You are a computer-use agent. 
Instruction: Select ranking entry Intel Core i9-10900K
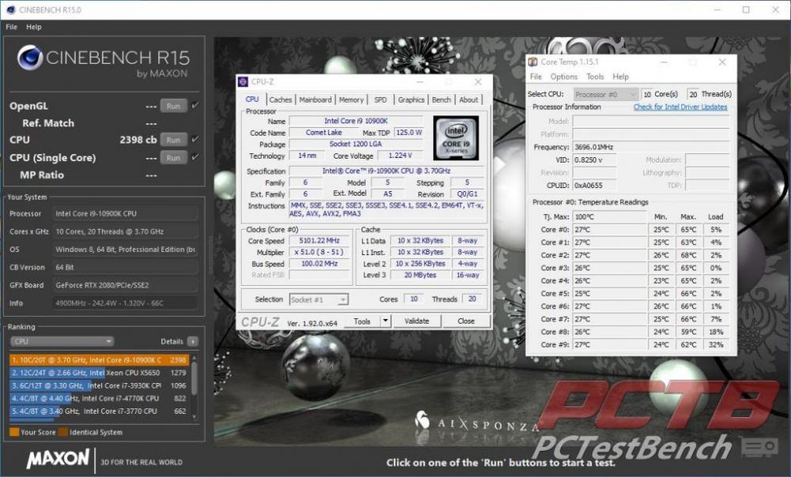99,359
